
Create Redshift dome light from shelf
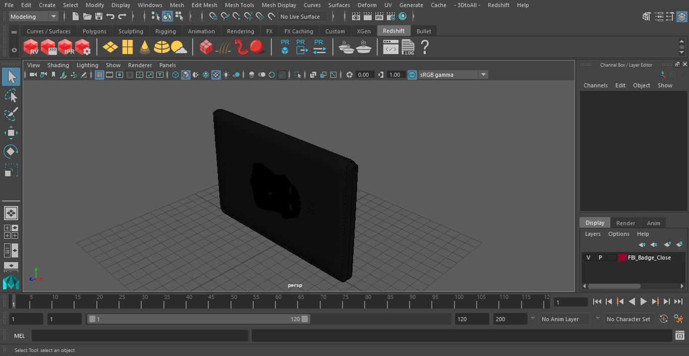[161, 47]
